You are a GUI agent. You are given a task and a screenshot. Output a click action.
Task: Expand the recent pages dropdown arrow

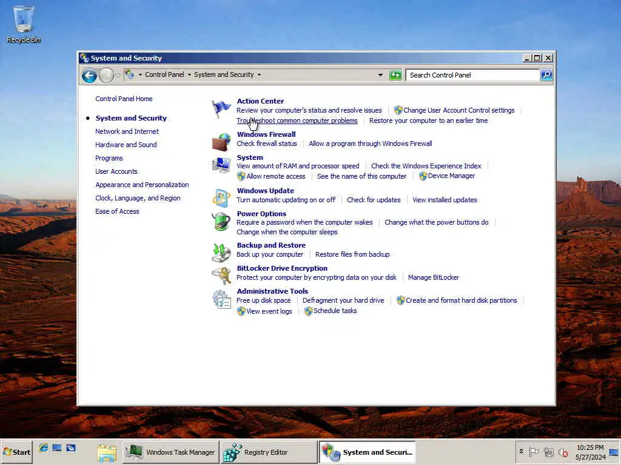pos(118,75)
